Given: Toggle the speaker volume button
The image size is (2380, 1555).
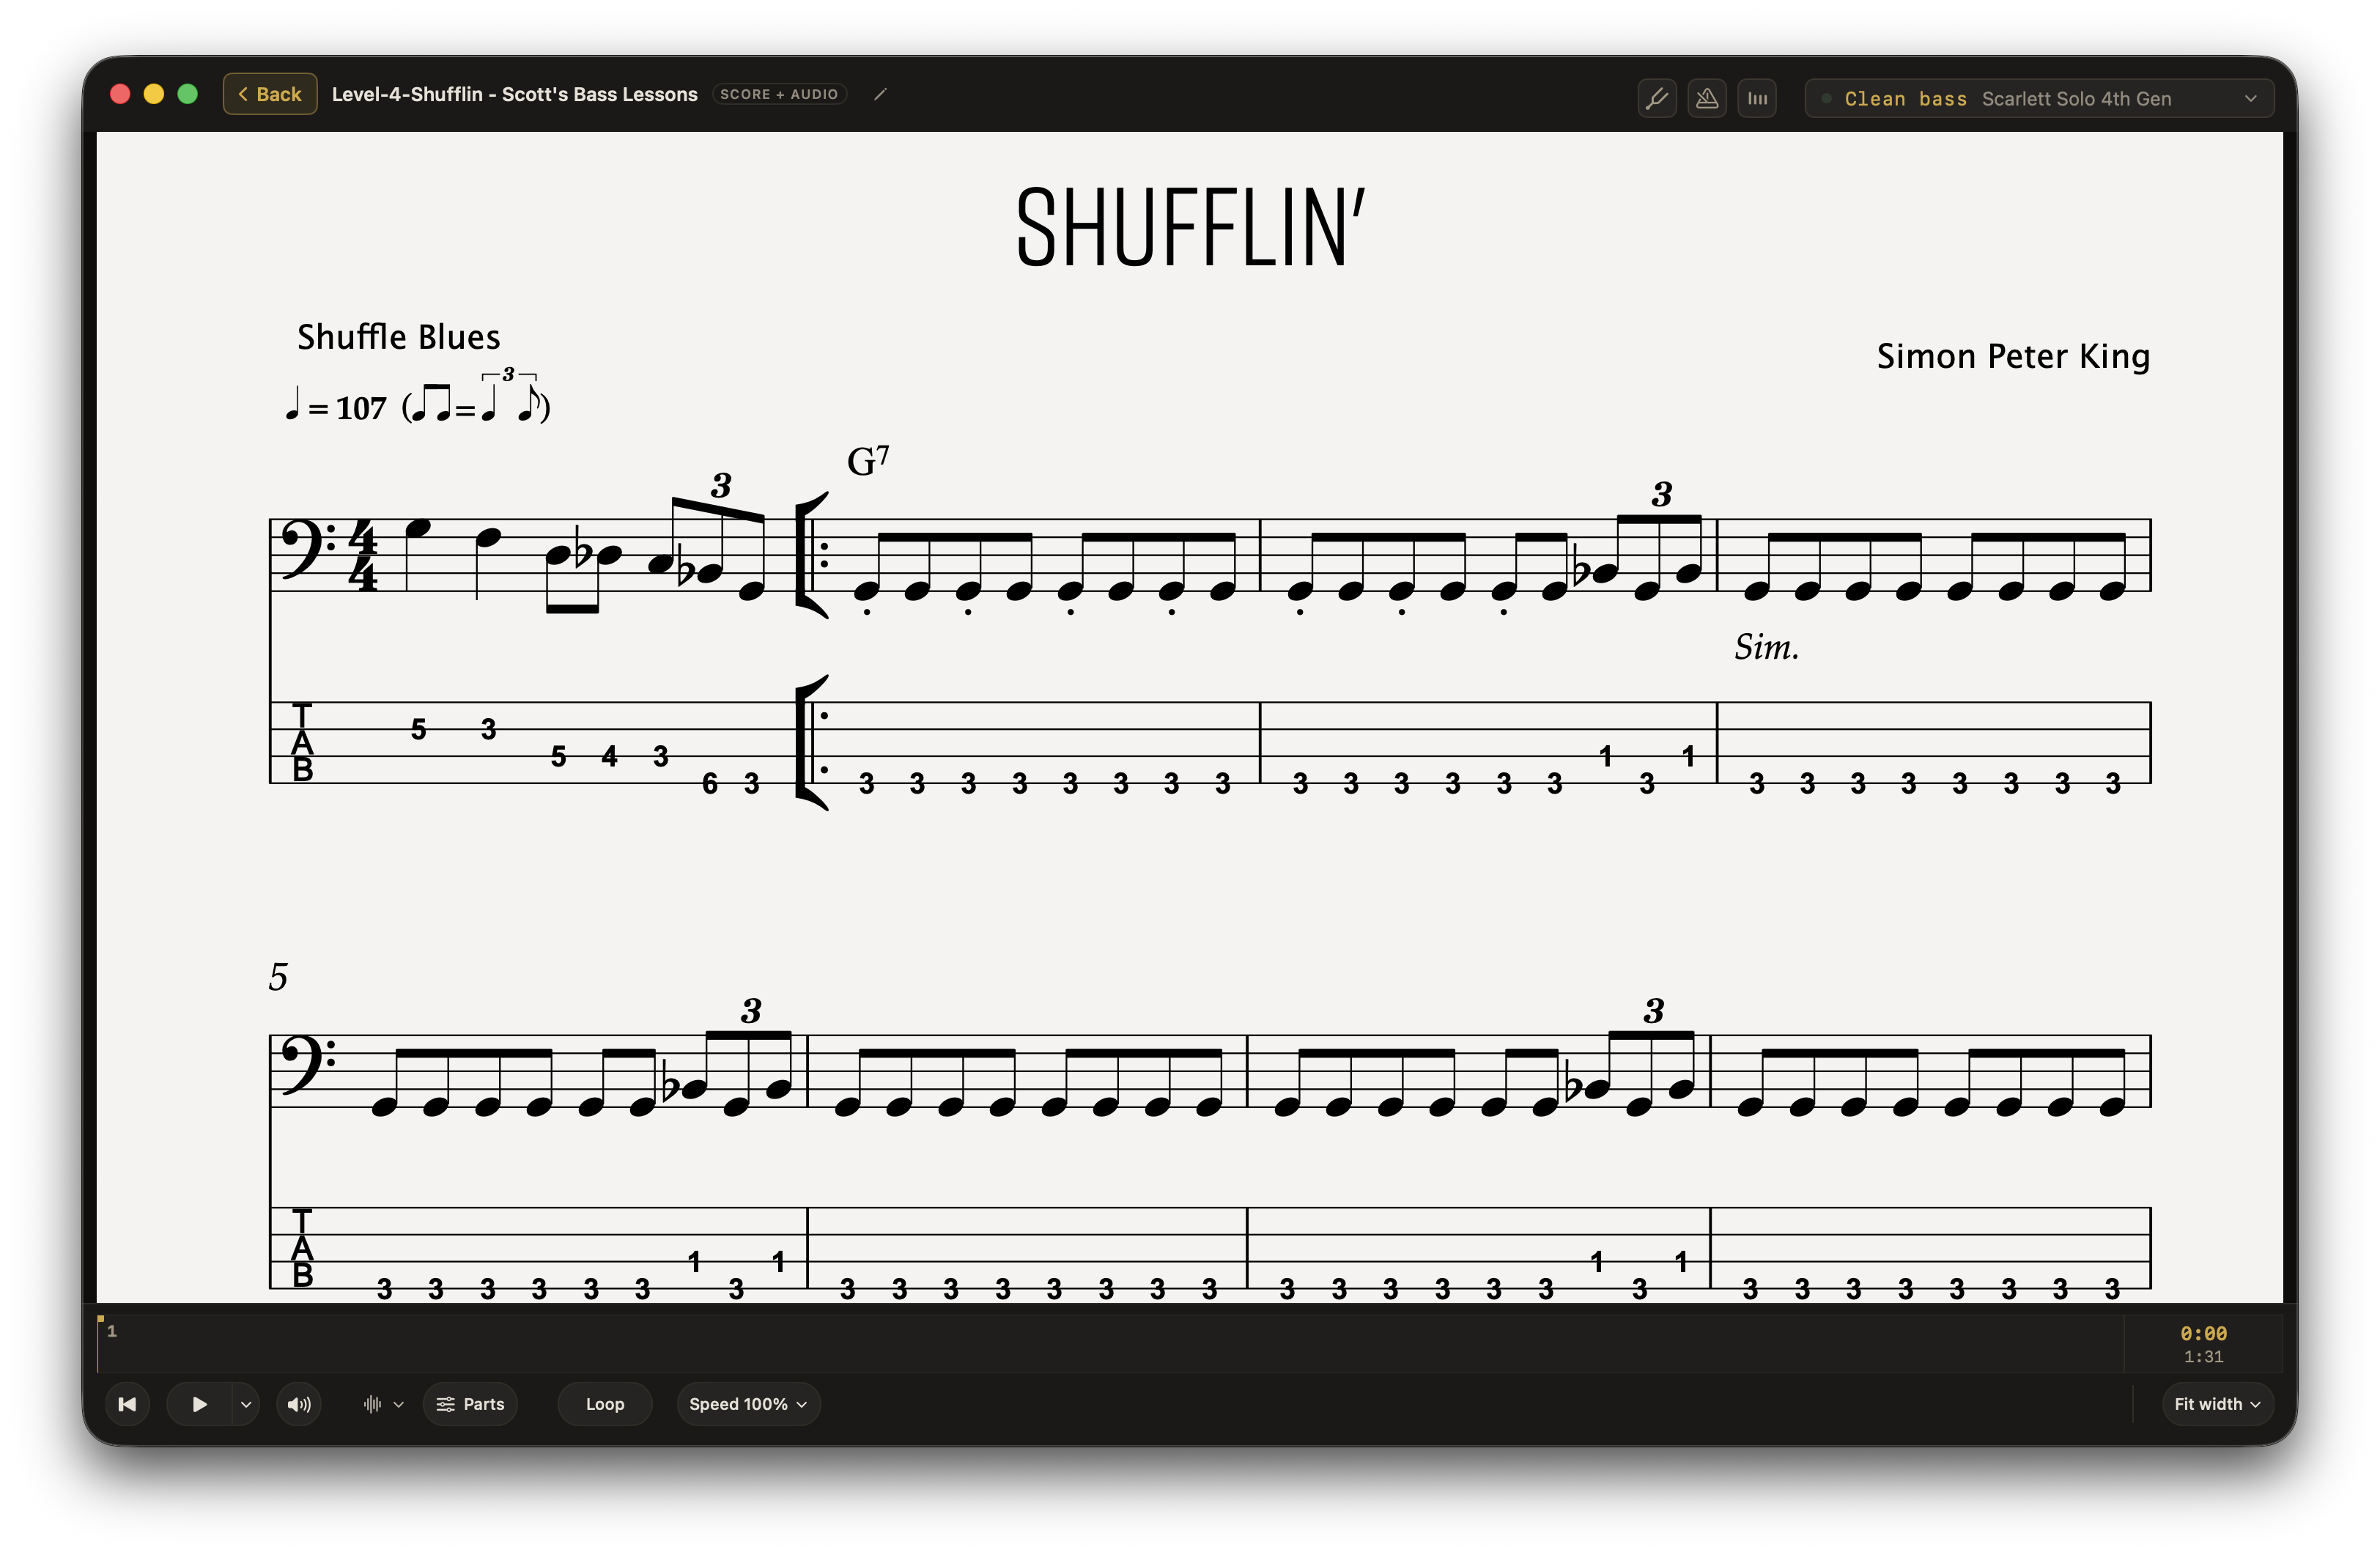Looking at the screenshot, I should (299, 1404).
